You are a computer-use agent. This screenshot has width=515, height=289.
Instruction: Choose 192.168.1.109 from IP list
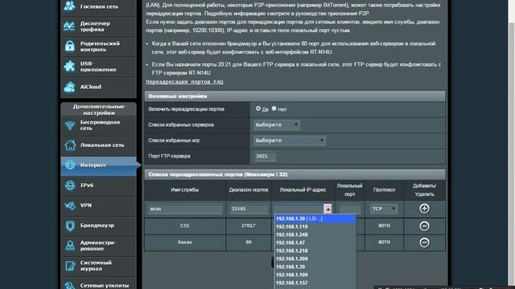315,275
